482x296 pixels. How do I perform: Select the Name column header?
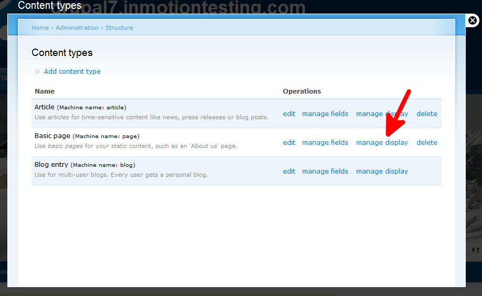click(45, 92)
